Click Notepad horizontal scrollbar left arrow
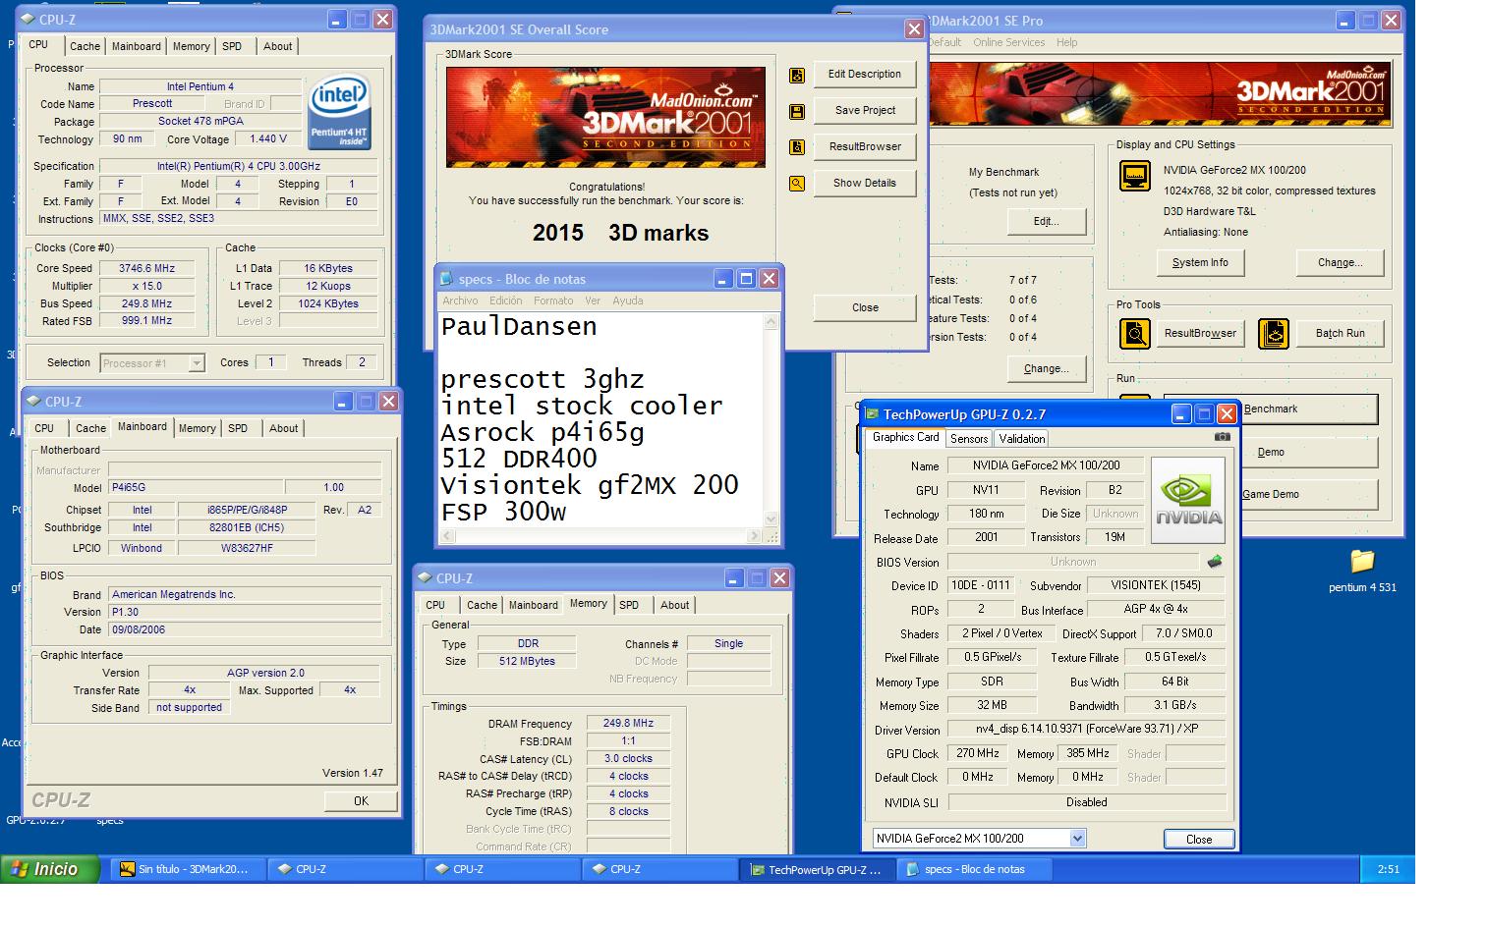1486x928 pixels. coord(448,536)
